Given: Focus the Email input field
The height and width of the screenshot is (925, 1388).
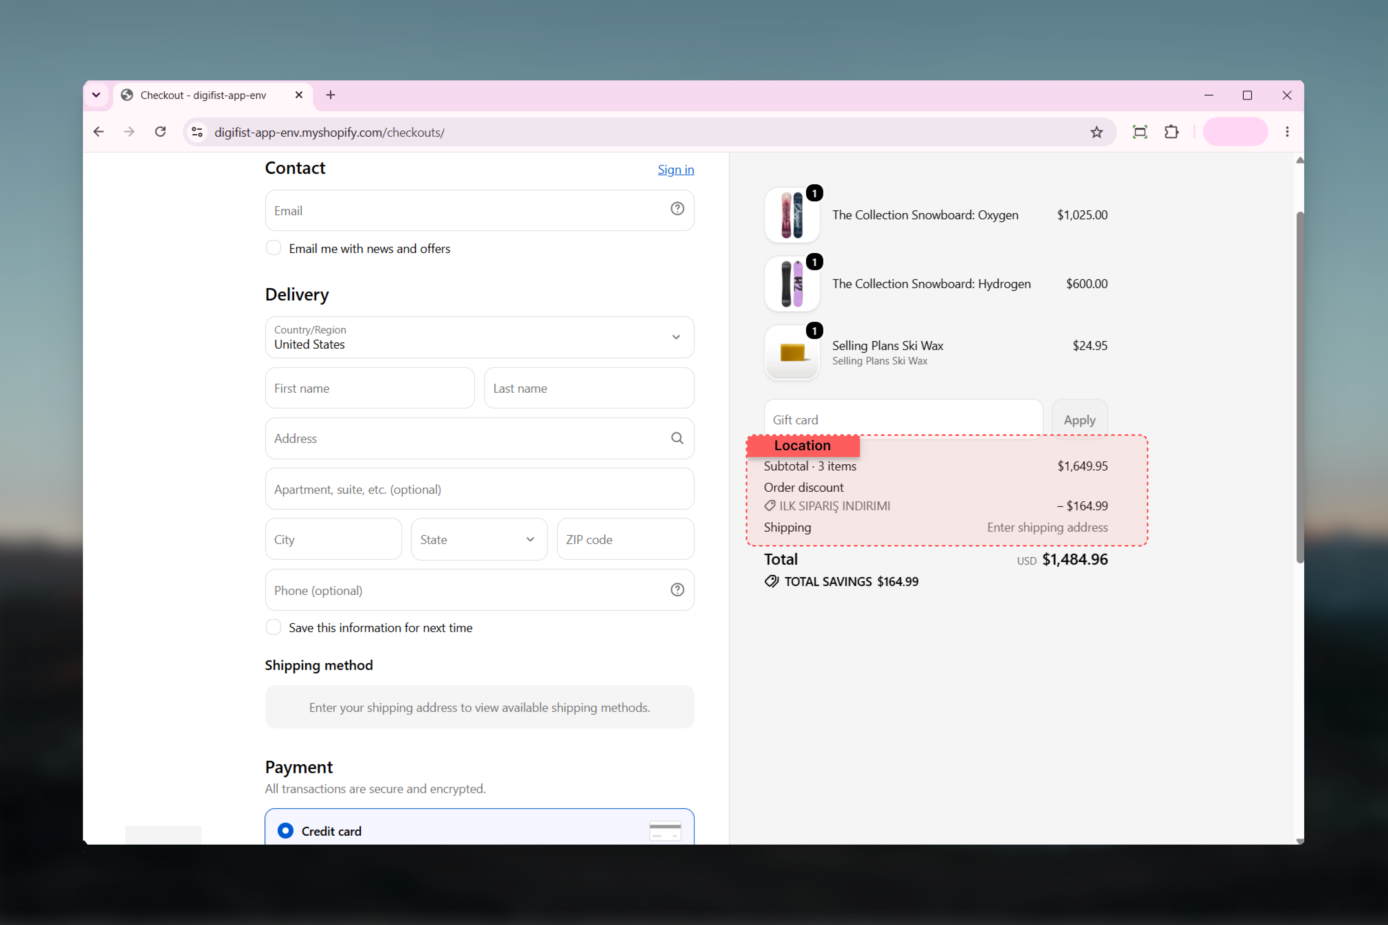Looking at the screenshot, I should pyautogui.click(x=479, y=211).
